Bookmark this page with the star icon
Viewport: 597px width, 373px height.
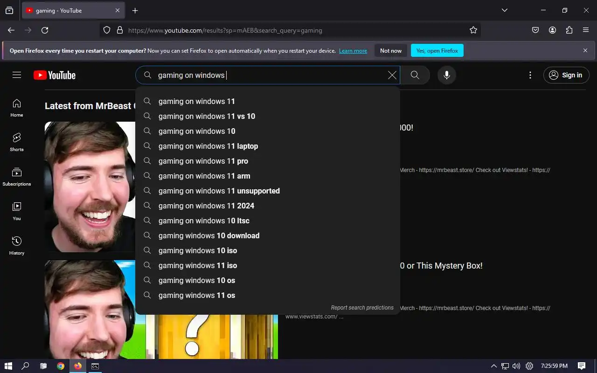pyautogui.click(x=473, y=30)
